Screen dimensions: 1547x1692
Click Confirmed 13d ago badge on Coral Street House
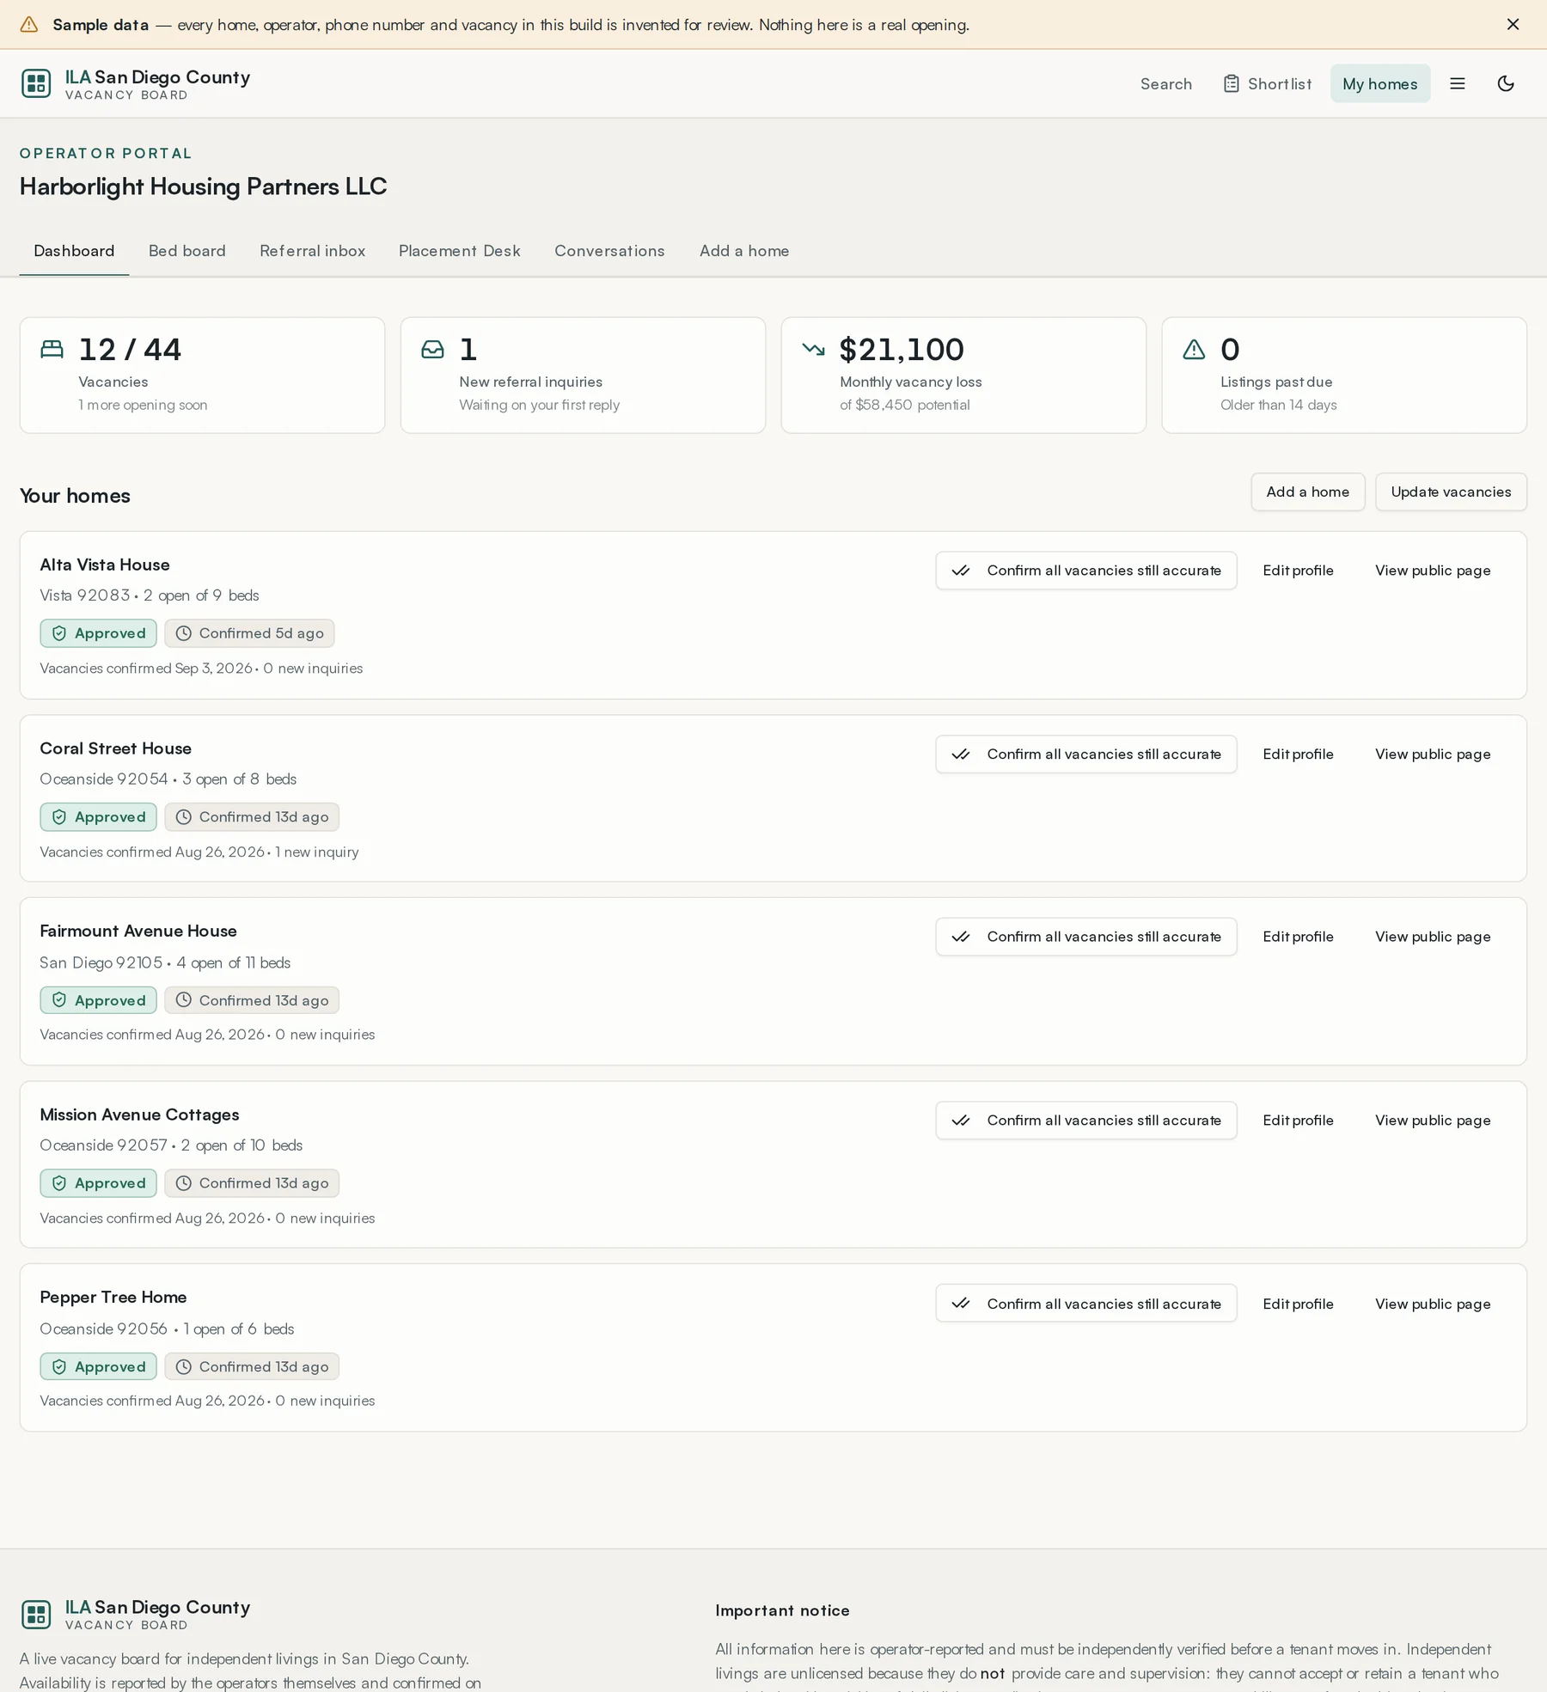point(252,817)
